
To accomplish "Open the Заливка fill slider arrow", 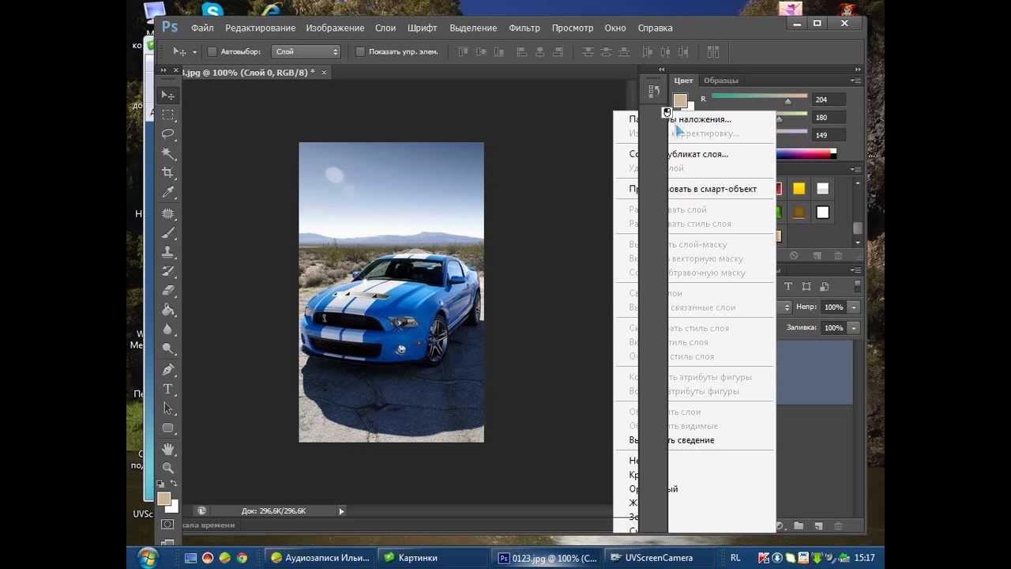I will point(854,327).
